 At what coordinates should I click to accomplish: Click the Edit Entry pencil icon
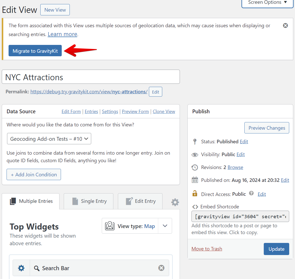pyautogui.click(x=129, y=201)
